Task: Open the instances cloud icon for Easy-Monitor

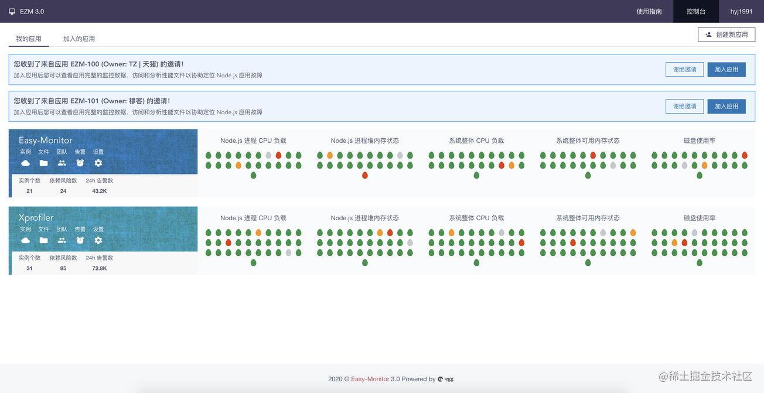Action: tap(25, 163)
